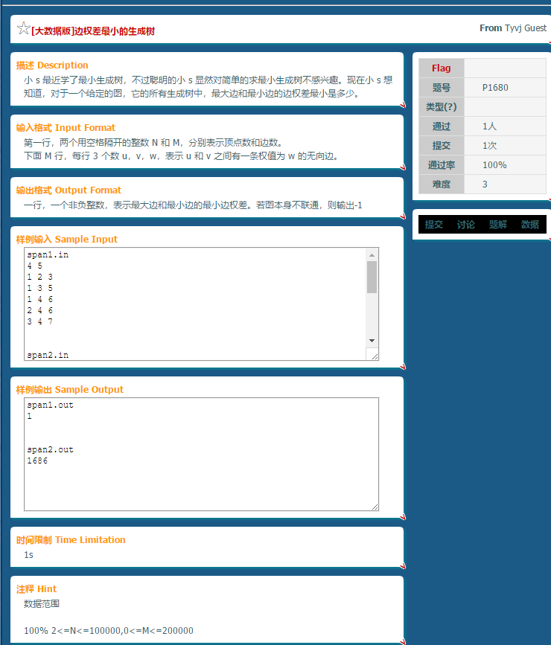Open the Tyvj Guest author link
Image resolution: width=551 pixels, height=645 pixels.
[526, 28]
